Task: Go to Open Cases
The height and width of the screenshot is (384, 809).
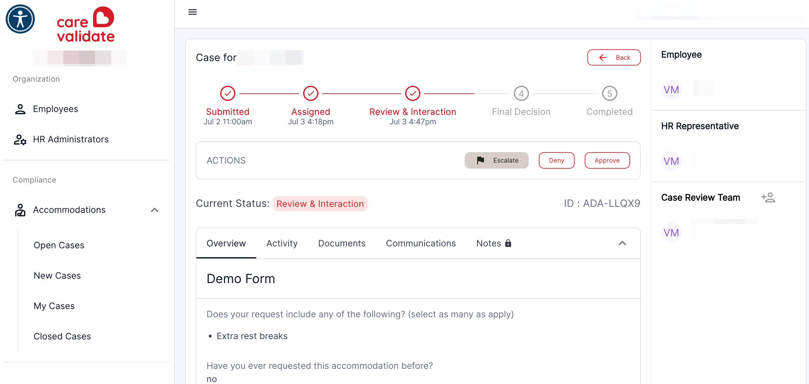Action: point(59,245)
